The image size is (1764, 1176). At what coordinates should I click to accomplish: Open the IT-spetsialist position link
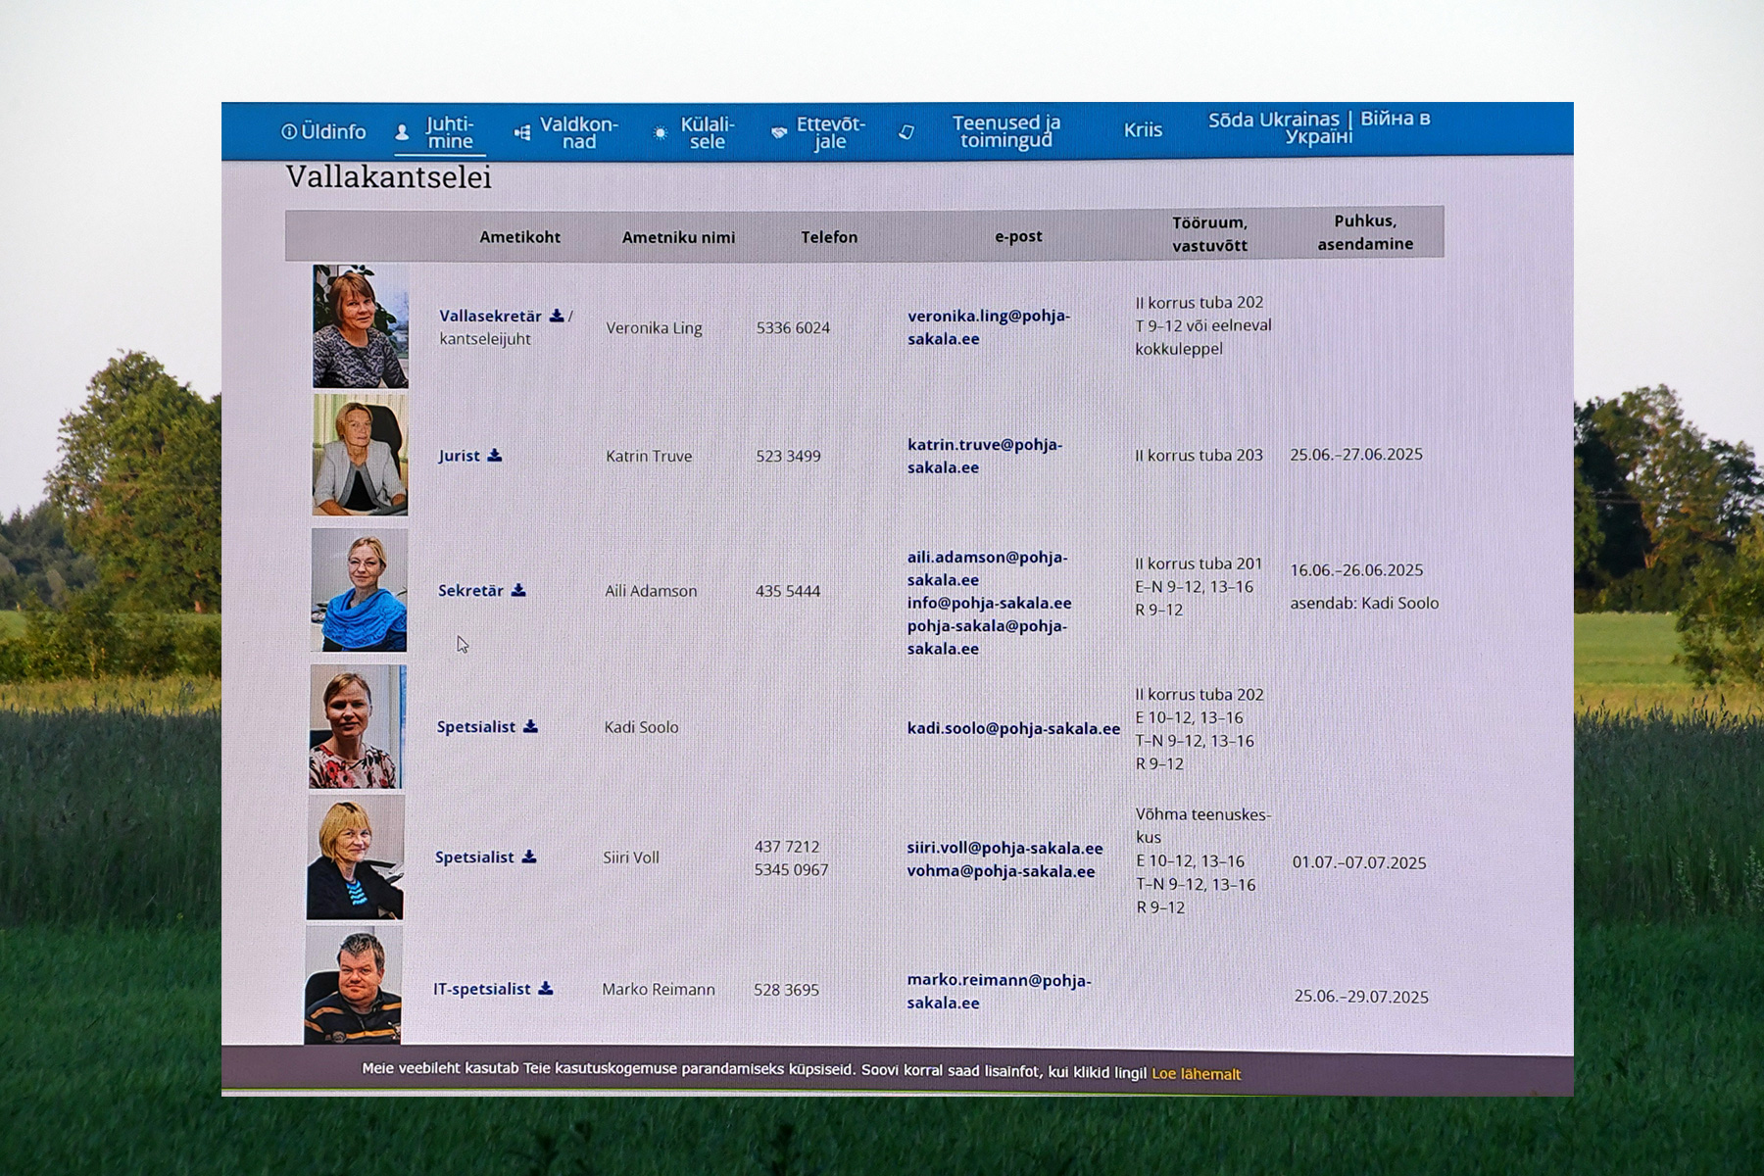[x=482, y=989]
